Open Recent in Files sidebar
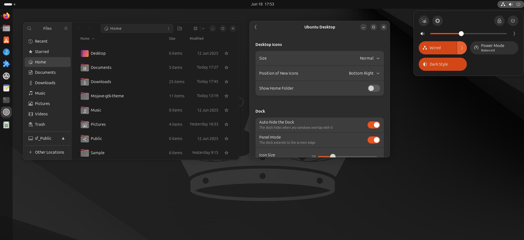 [x=48, y=41]
